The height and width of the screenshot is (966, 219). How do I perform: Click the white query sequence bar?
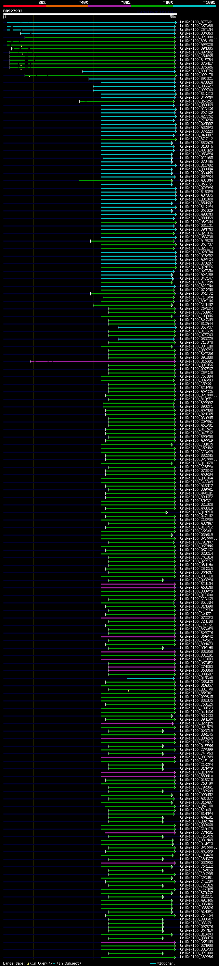click(90, 14)
